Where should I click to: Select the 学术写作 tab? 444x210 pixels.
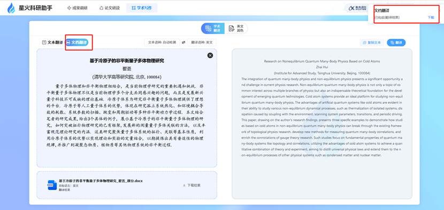point(142,8)
